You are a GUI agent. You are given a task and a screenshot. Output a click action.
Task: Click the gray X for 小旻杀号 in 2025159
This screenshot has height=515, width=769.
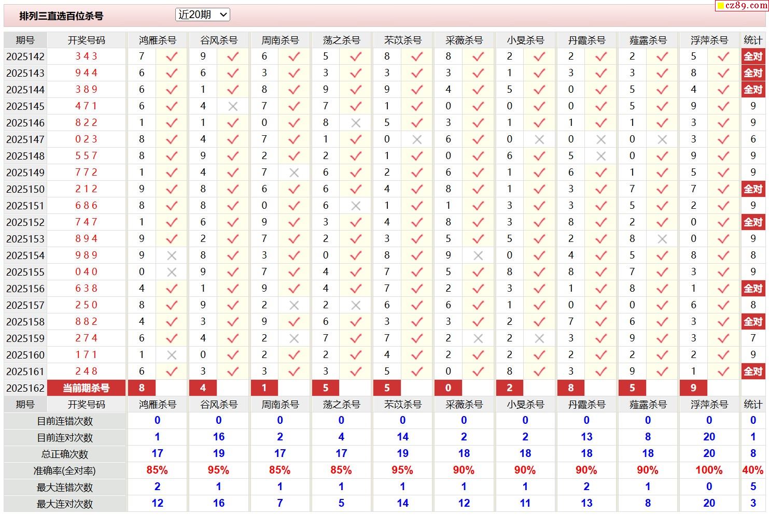[x=539, y=338]
